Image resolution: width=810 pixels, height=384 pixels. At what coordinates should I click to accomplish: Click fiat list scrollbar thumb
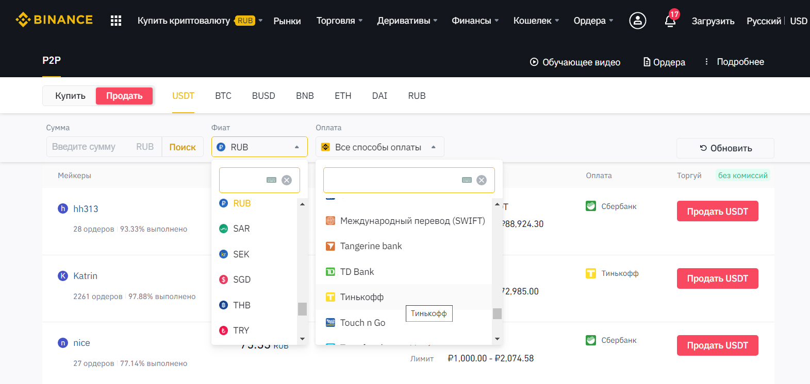302,309
